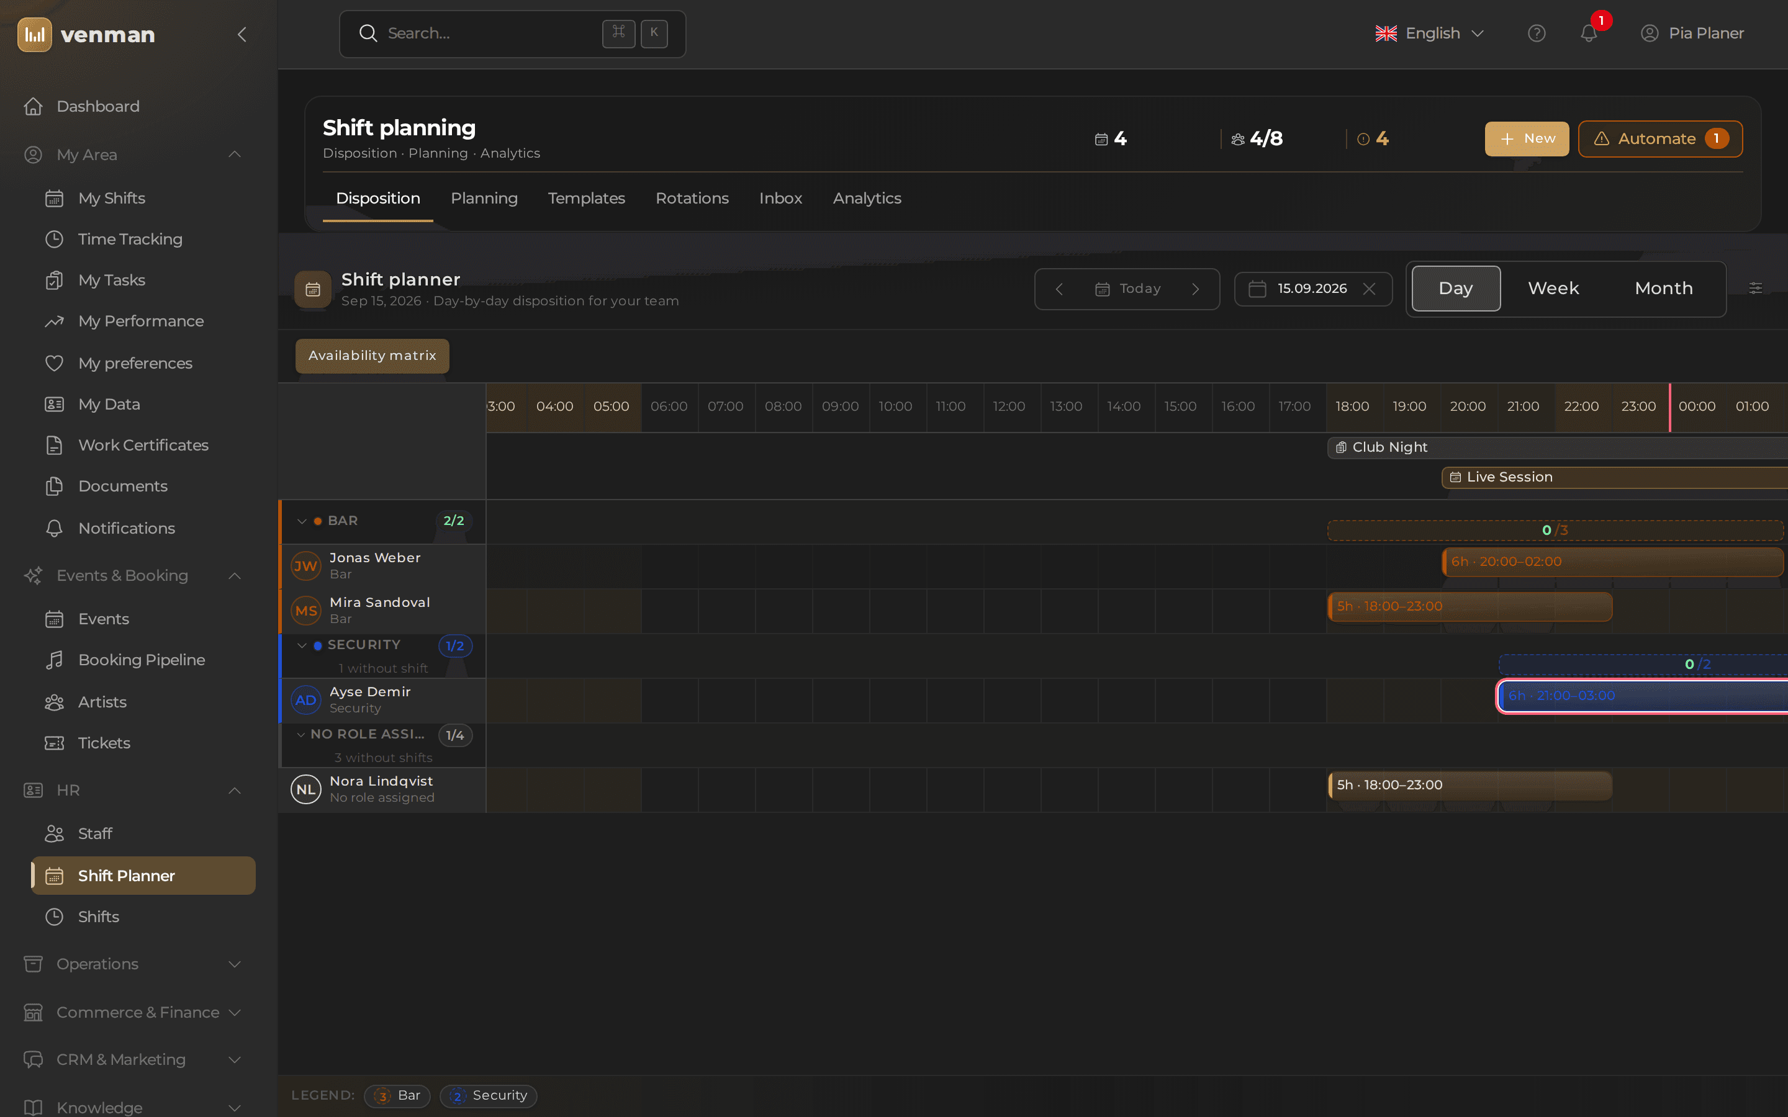Collapse the BAR group row
Screen dimensions: 1788x1117
click(302, 521)
